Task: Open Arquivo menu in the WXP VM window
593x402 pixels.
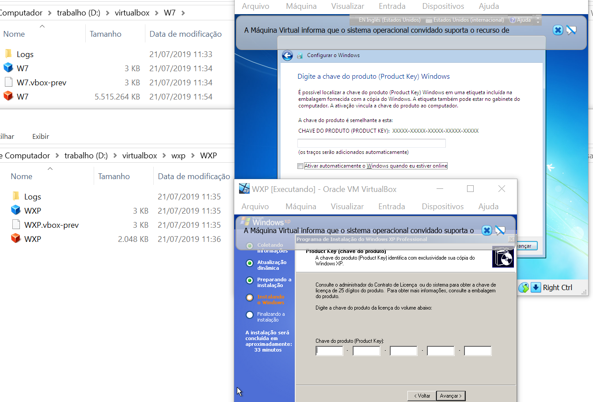Action: tap(255, 207)
